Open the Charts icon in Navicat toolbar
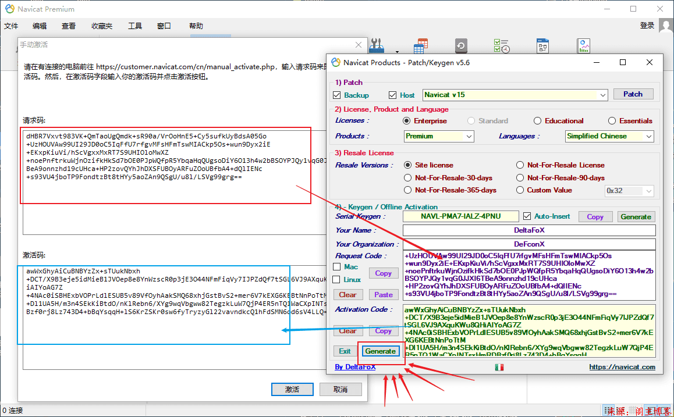The height and width of the screenshot is (417, 674). pos(584,46)
